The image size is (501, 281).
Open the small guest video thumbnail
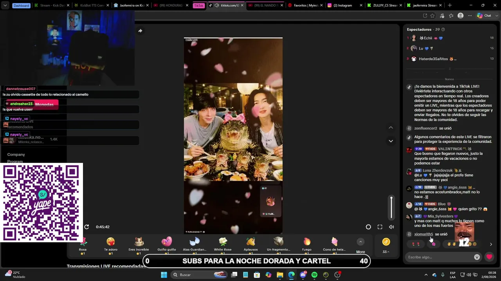click(x=271, y=201)
